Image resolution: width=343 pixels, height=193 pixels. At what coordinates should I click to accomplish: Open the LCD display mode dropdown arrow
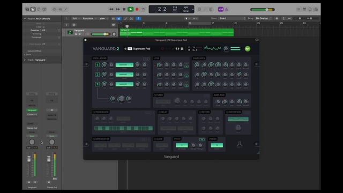click(193, 10)
